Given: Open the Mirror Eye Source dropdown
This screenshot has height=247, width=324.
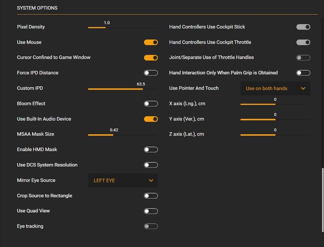Looking at the screenshot, I should pos(123,181).
